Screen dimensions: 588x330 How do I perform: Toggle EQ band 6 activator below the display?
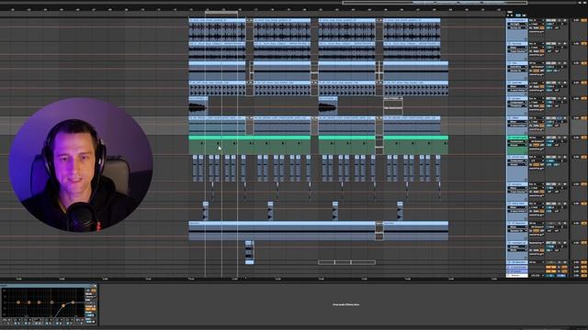point(57,324)
